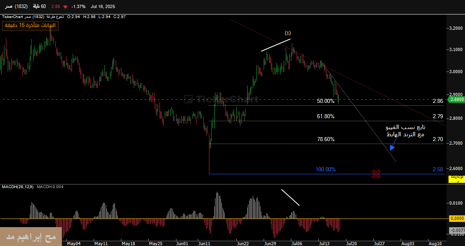
Task: Select the white solid trendline under the (1) label
Action: tap(276, 45)
